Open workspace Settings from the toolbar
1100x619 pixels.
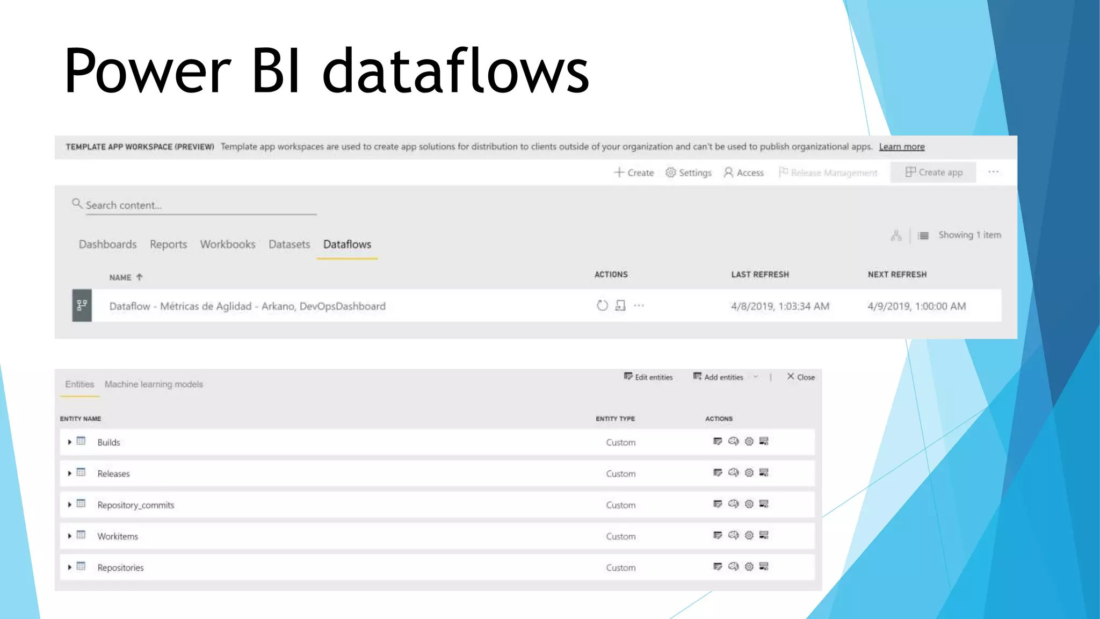click(689, 172)
